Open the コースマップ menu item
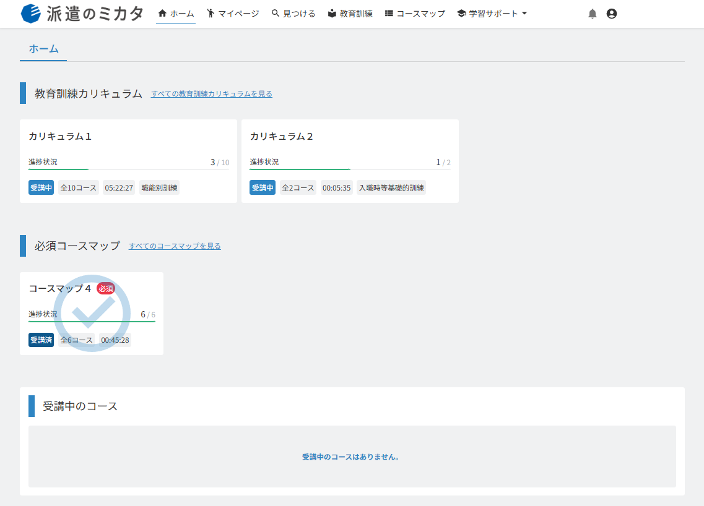The width and height of the screenshot is (704, 506). pyautogui.click(x=415, y=14)
